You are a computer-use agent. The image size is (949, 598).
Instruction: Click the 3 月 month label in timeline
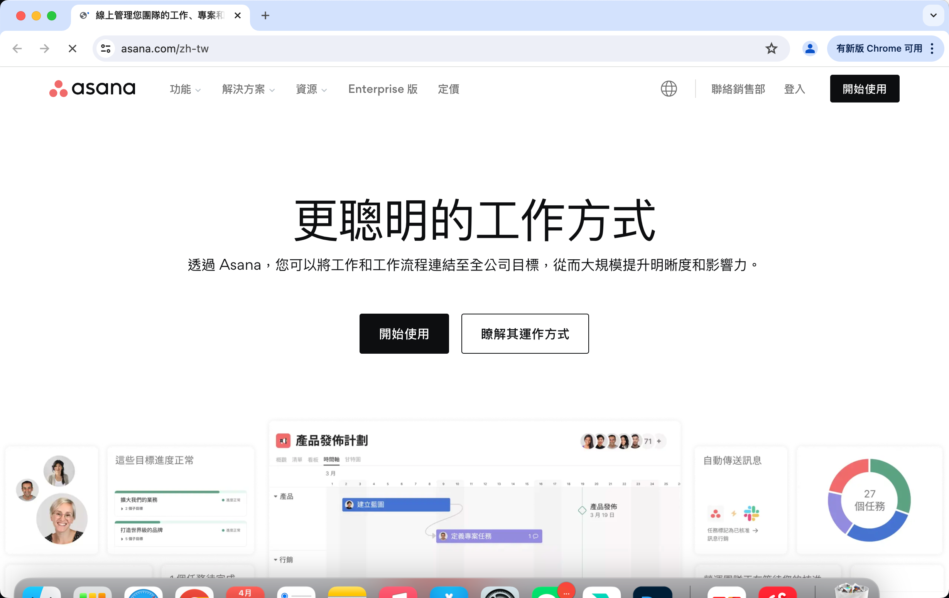330,473
